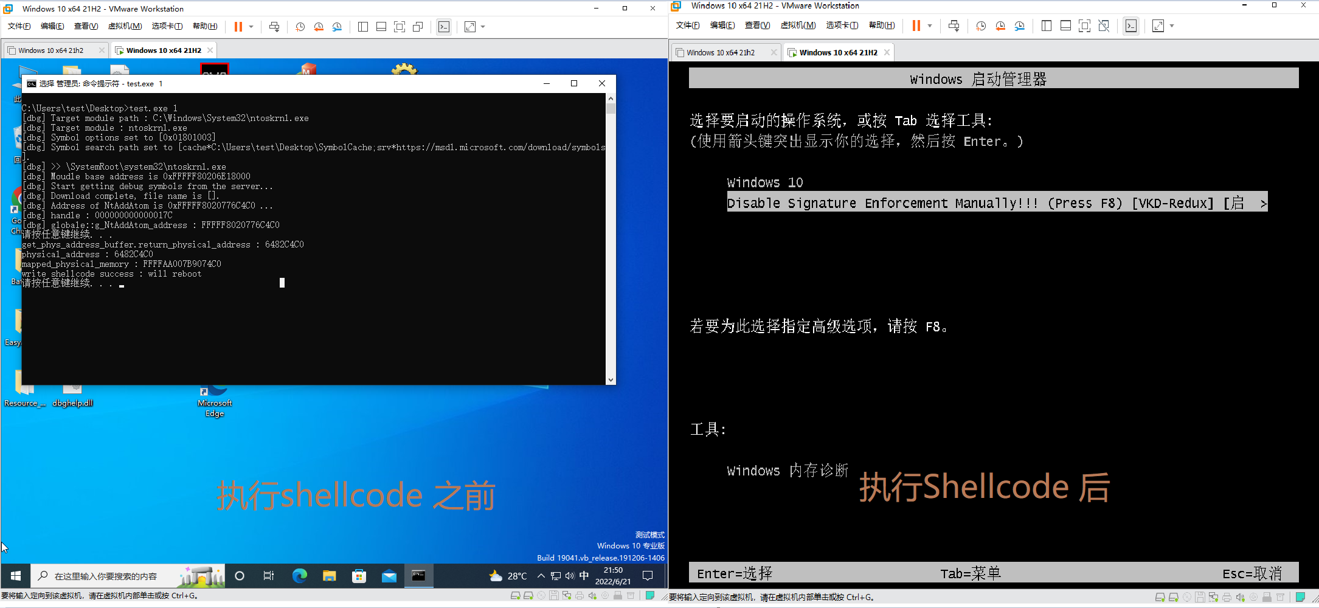This screenshot has width=1319, height=608.
Task: Take a snapshot using the right window toolbar
Action: 981,26
